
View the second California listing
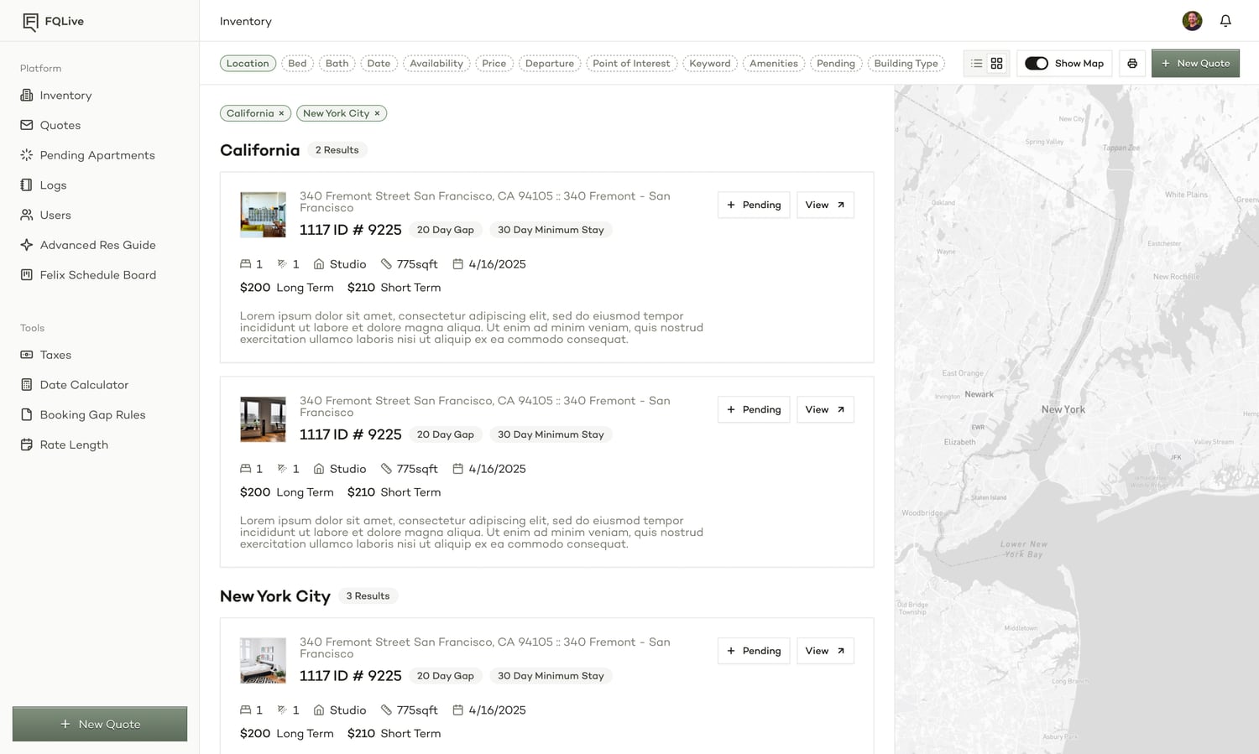click(825, 409)
